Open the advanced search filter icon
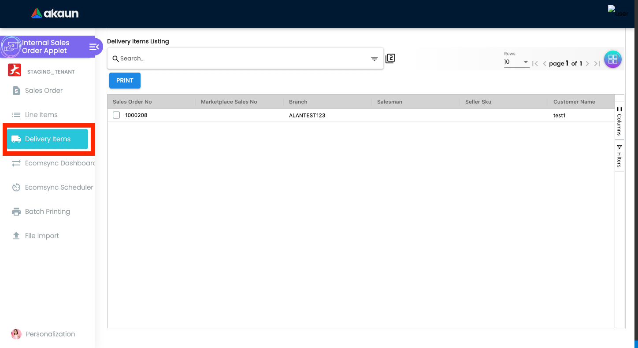Screen dimensions: 638x348 (374, 59)
